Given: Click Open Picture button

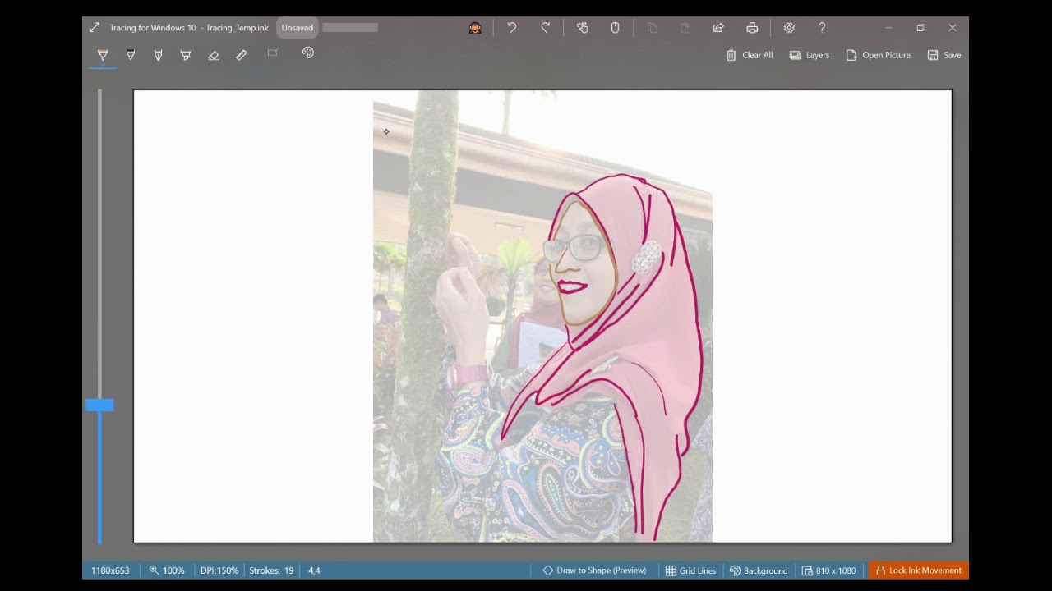Looking at the screenshot, I should coord(879,55).
